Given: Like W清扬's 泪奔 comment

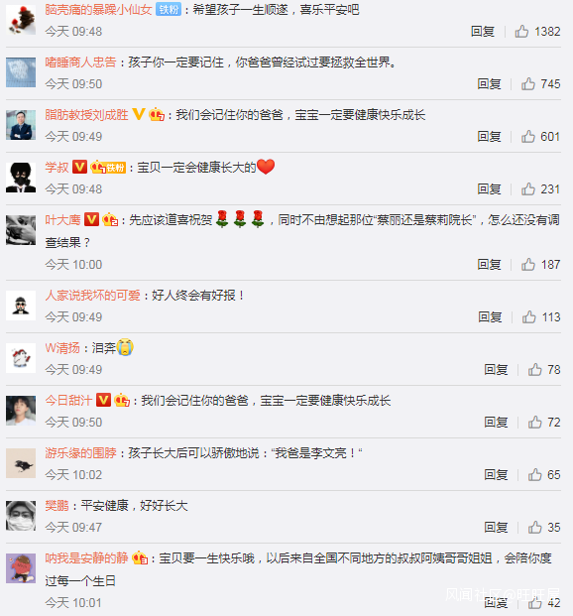Looking at the screenshot, I should (535, 370).
